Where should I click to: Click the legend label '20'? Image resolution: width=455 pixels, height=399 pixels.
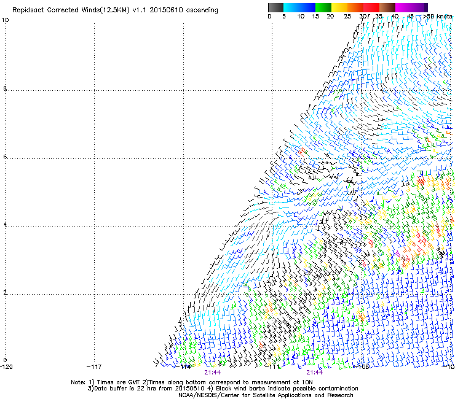(330, 17)
